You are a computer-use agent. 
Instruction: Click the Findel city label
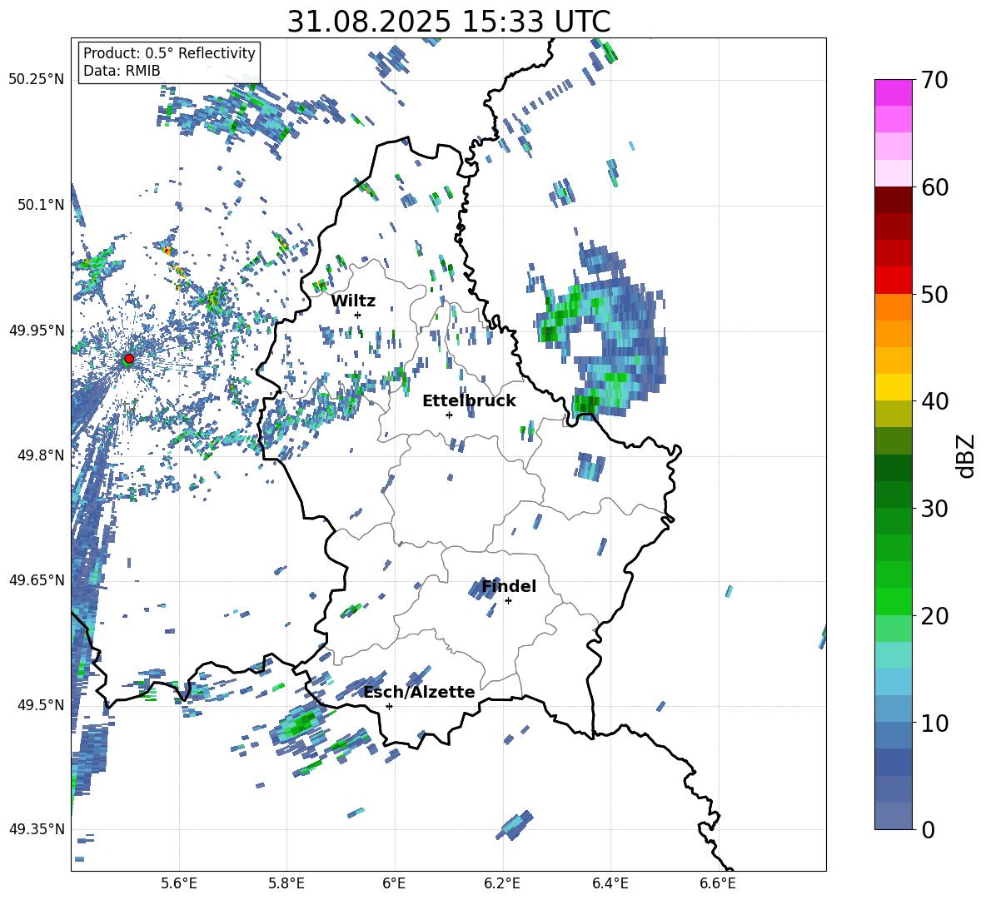point(509,586)
